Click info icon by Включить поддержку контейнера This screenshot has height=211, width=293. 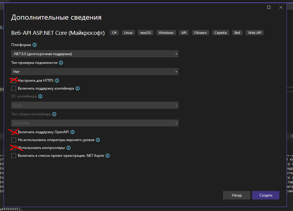[x=78, y=88]
